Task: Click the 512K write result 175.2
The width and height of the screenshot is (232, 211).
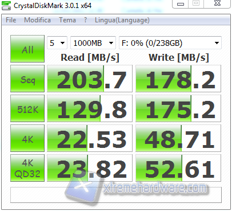Action: pos(178,108)
